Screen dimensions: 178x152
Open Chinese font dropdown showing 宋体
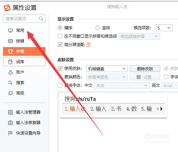point(122,85)
